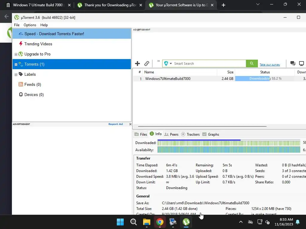
Task: Click the Speed gauge icon in sidebar
Action: coord(21,34)
